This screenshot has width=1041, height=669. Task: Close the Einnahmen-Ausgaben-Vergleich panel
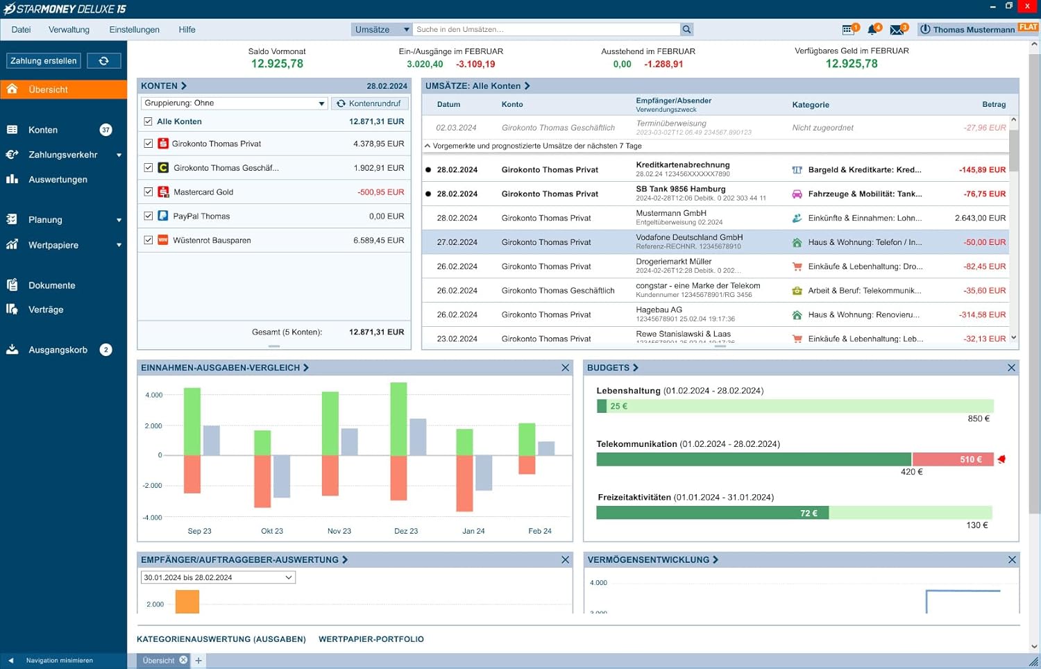tap(565, 368)
